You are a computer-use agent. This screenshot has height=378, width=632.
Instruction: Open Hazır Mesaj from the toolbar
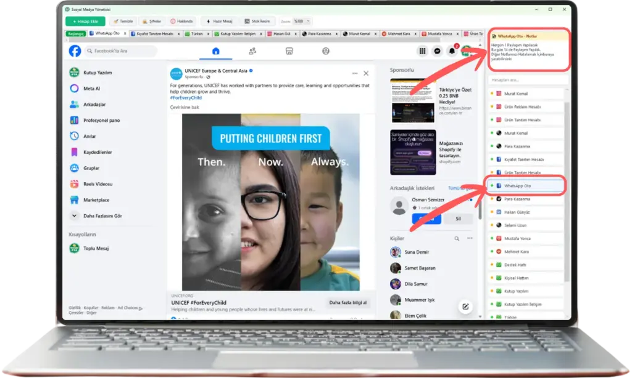click(x=219, y=22)
